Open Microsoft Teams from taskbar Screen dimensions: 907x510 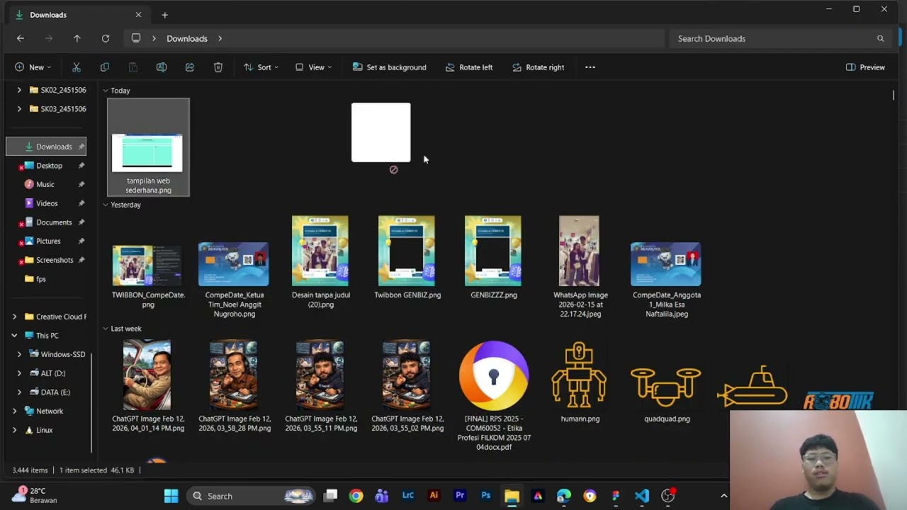(x=382, y=496)
